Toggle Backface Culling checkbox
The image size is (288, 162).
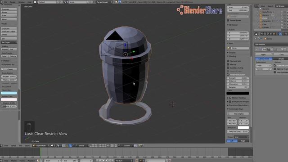pyautogui.click(x=228, y=68)
